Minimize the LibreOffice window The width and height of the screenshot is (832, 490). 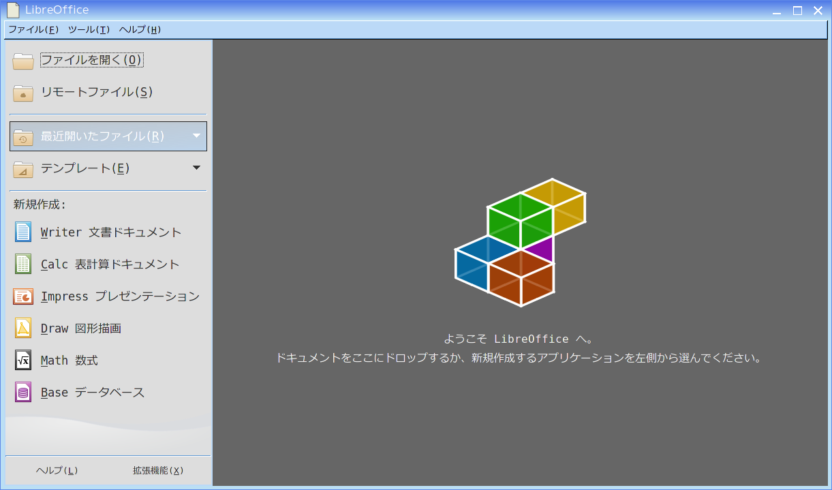point(777,10)
